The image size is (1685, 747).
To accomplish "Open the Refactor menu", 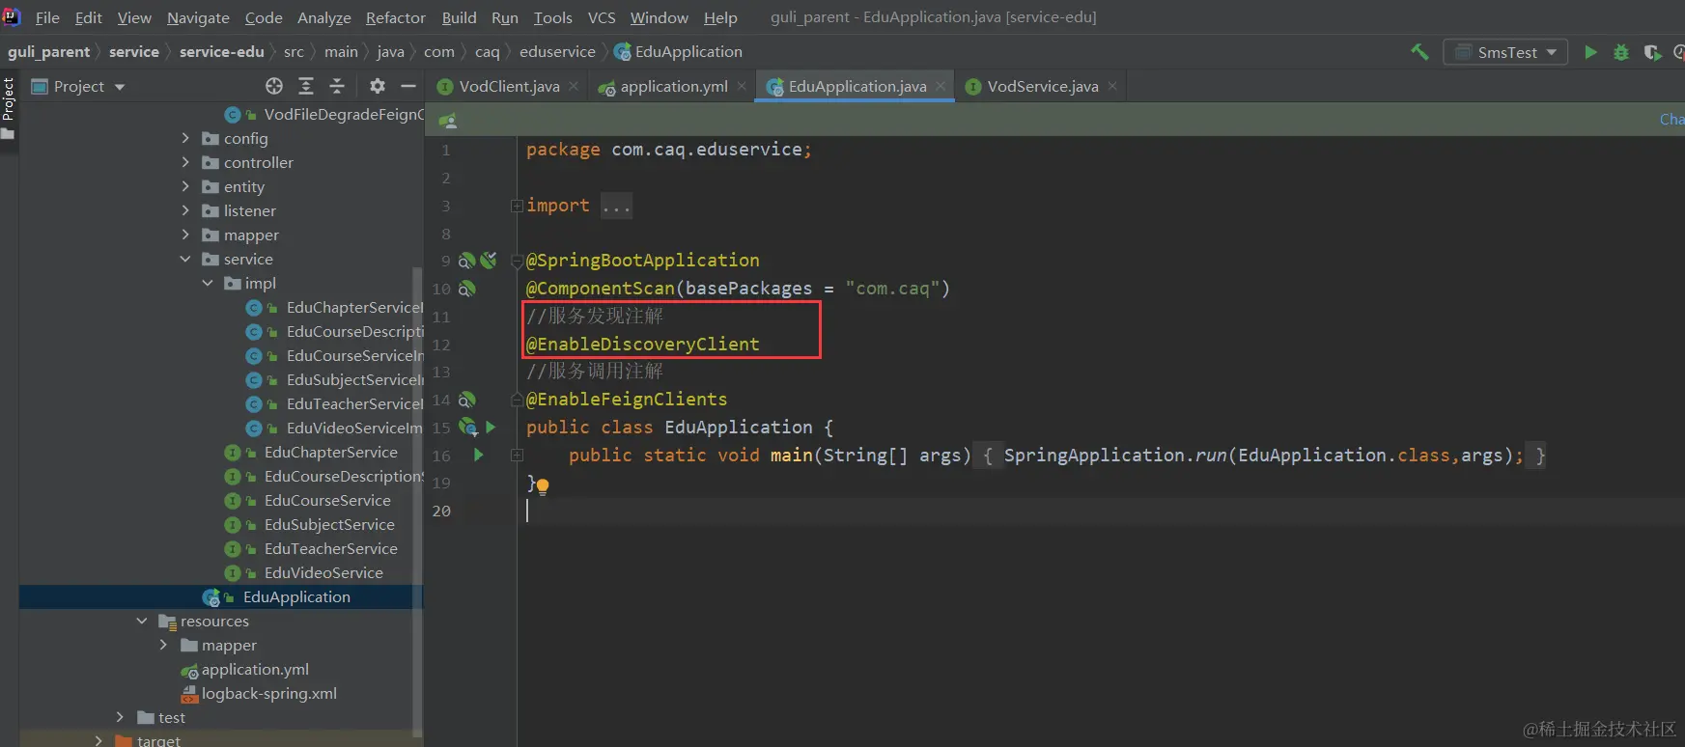I will (395, 17).
